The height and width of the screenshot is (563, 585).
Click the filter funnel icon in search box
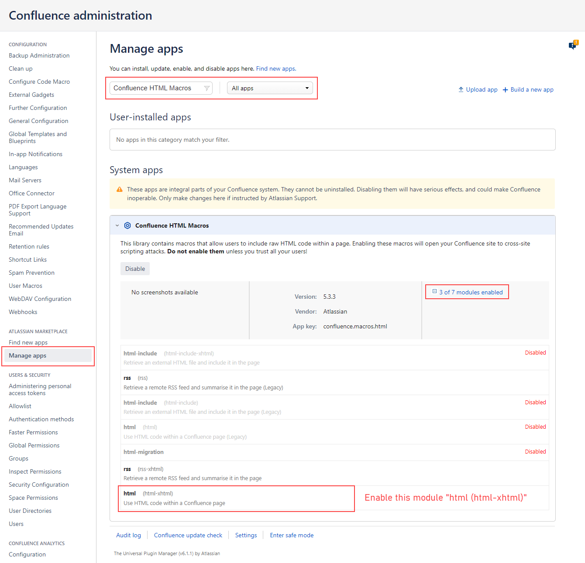[x=206, y=89]
